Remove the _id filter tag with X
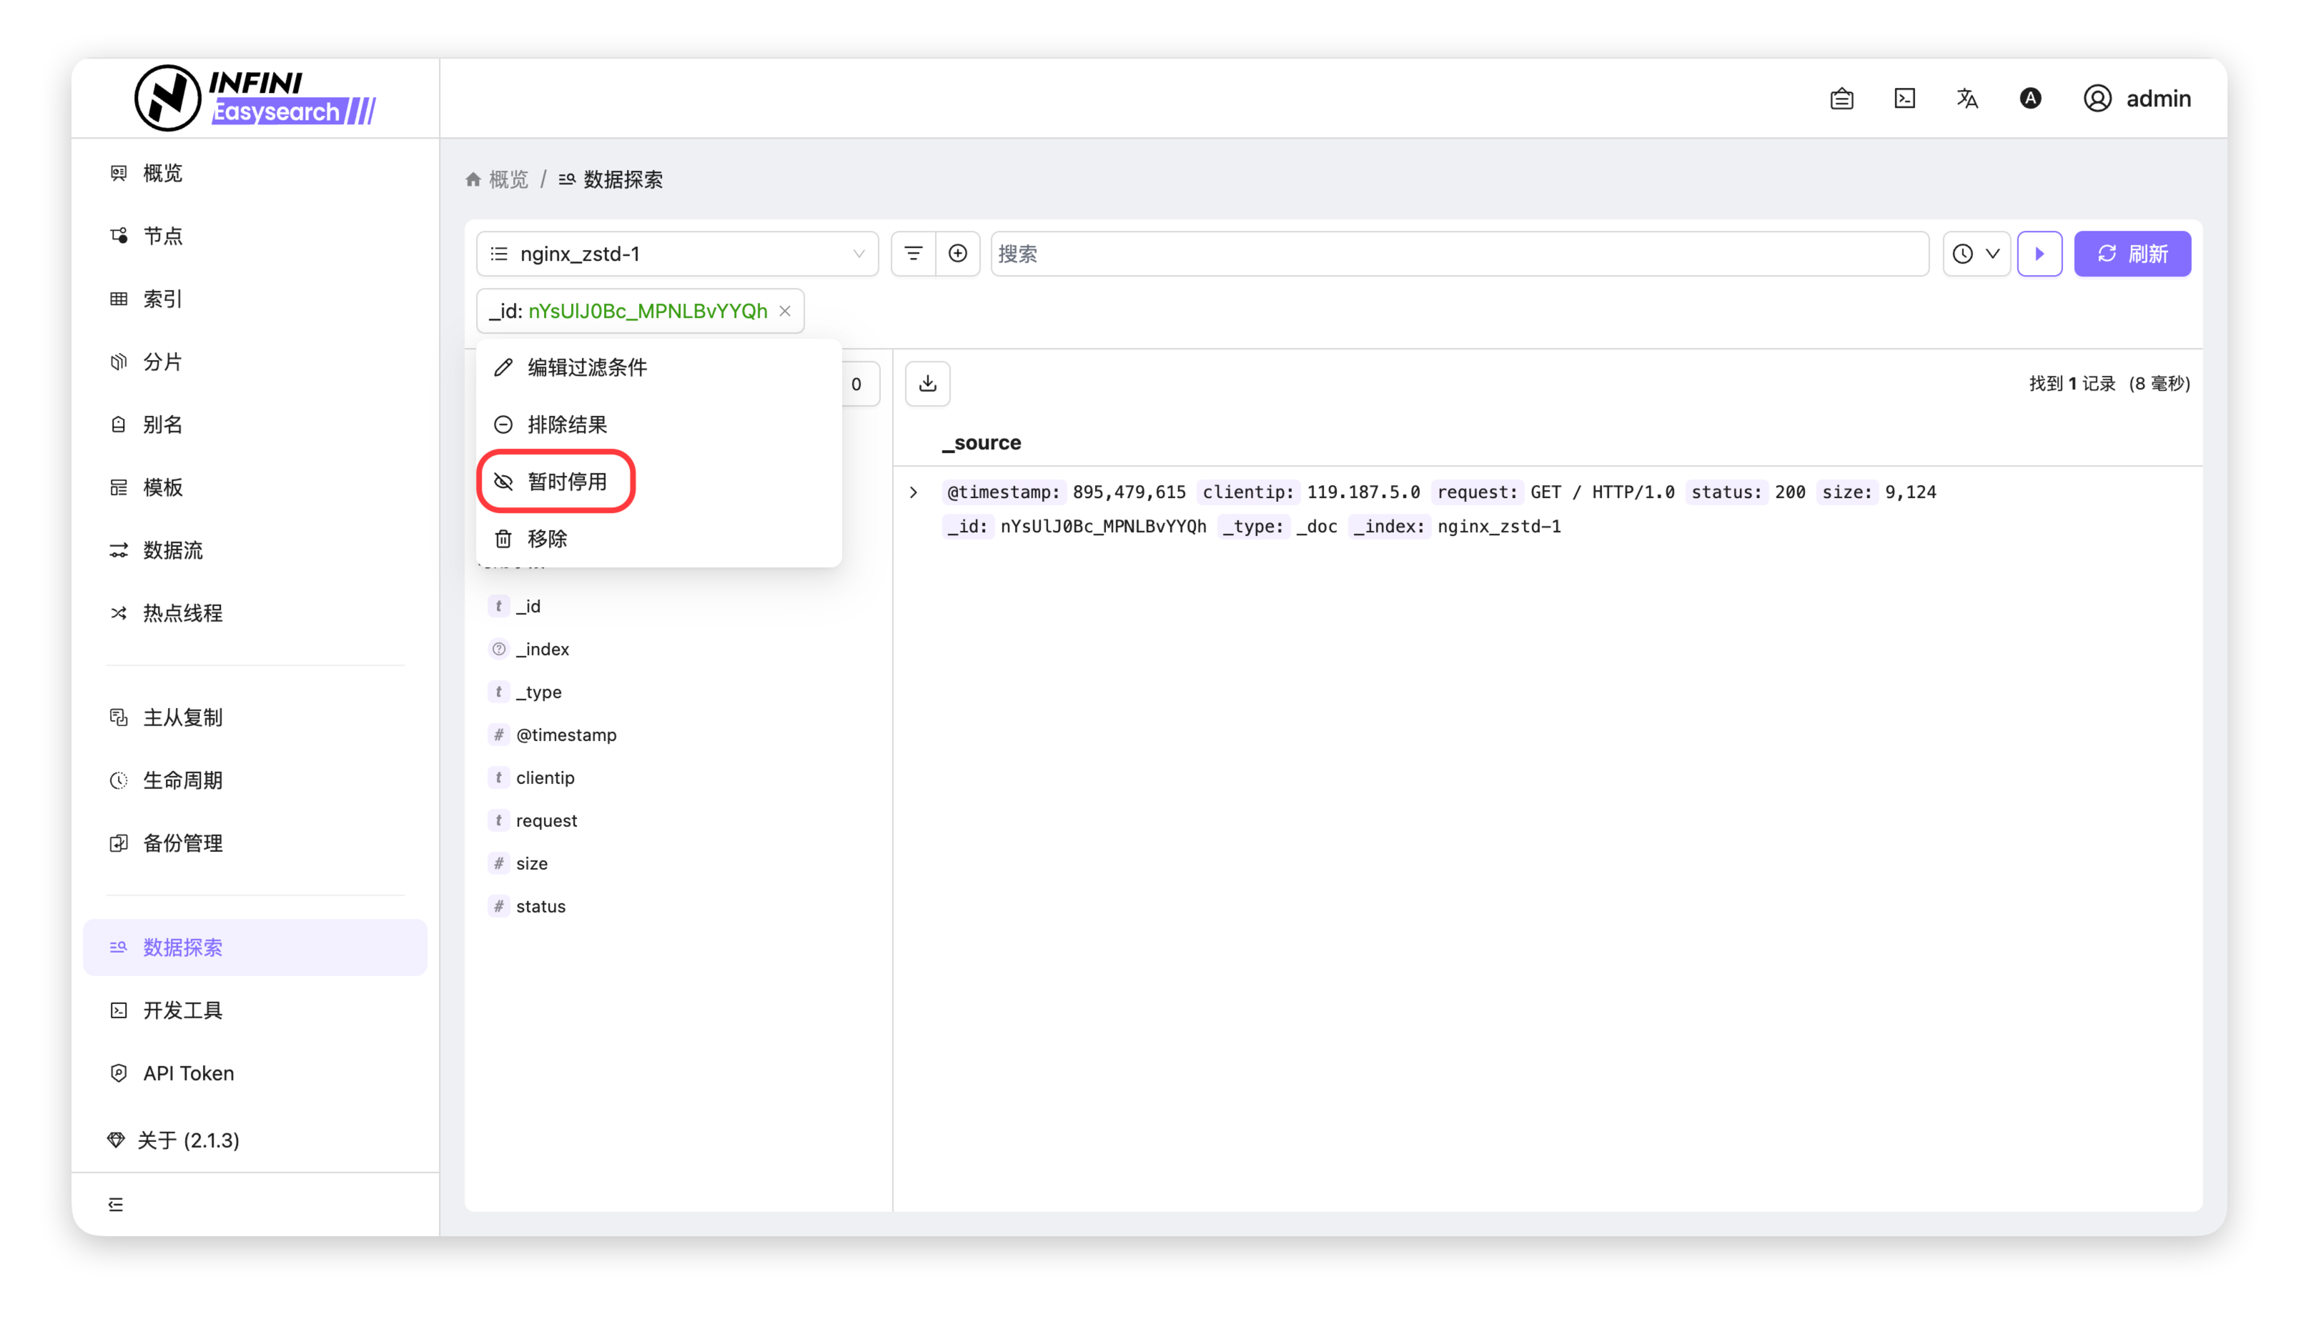Viewport: 2299px width, 1322px height. pyautogui.click(x=785, y=311)
